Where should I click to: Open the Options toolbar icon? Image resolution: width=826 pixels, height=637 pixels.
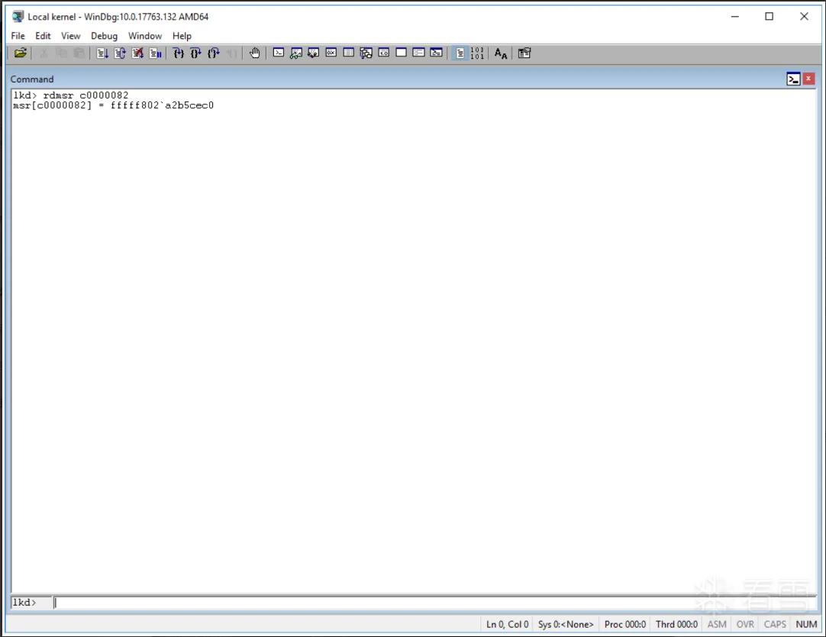pyautogui.click(x=524, y=53)
